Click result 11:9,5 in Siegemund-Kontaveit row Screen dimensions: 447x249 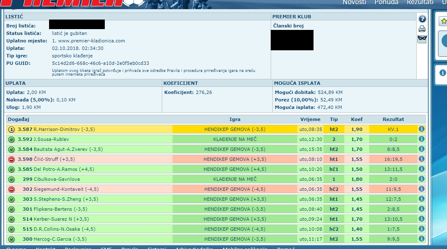(x=393, y=189)
